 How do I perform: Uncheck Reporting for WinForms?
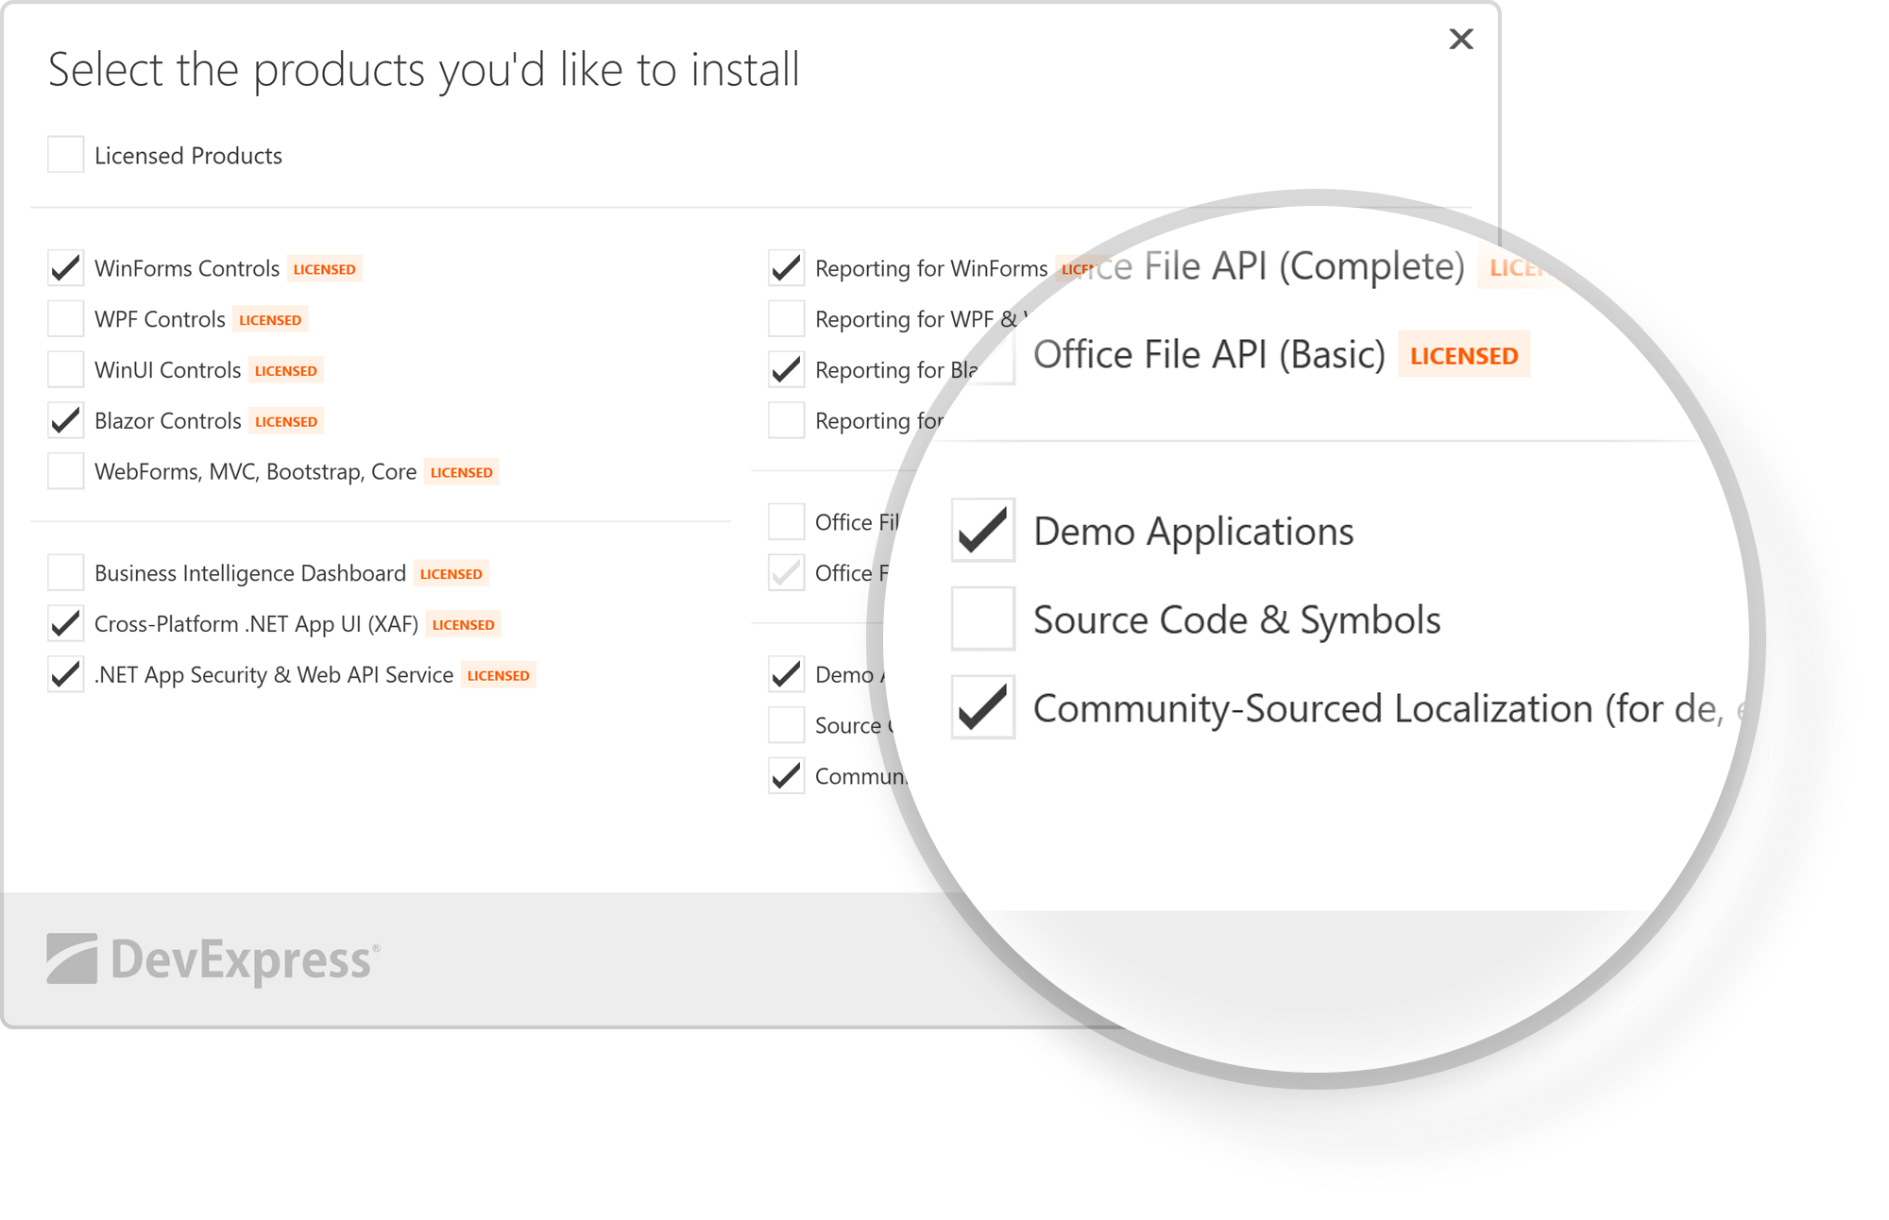click(785, 267)
